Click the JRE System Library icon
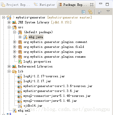Image resolution: width=113 pixels, height=115 pixels. click(x=14, y=22)
